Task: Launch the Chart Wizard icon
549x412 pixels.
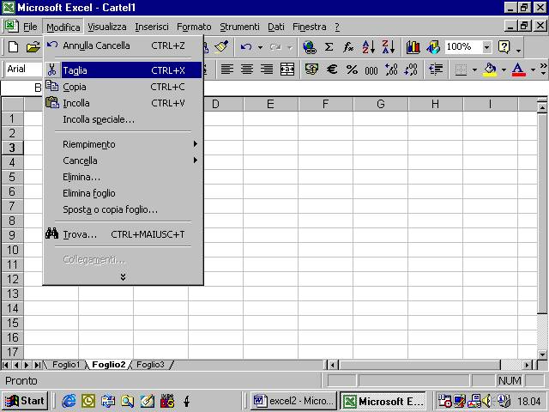Action: [x=413, y=47]
